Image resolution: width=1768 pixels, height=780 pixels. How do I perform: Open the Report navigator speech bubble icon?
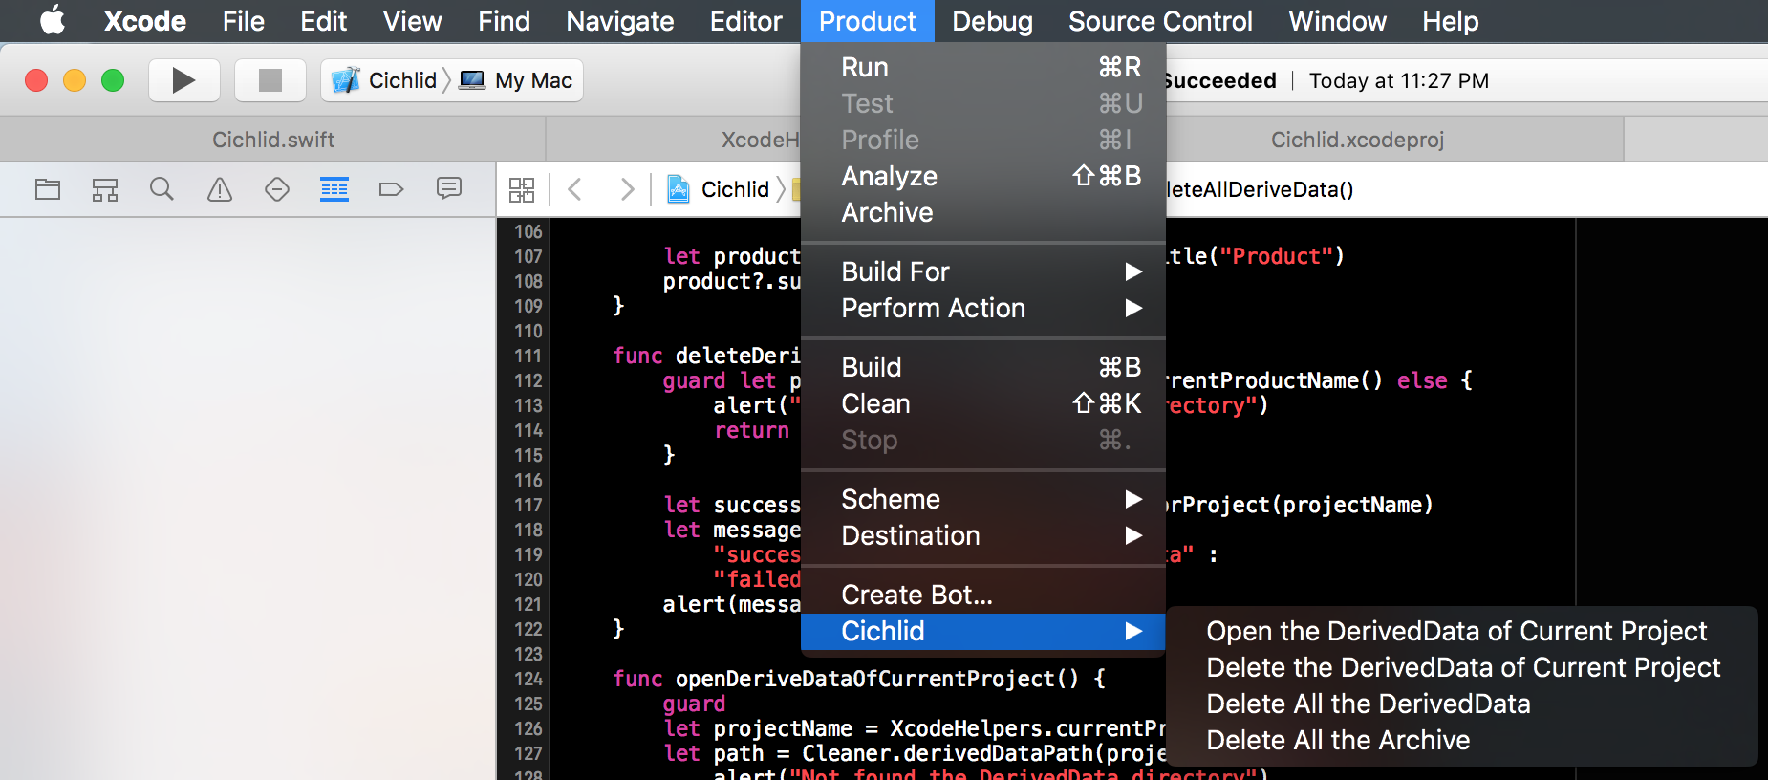pyautogui.click(x=449, y=188)
